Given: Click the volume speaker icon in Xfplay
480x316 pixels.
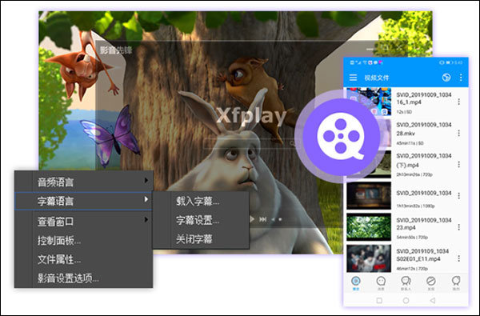Looking at the screenshot, I should pos(273,219).
